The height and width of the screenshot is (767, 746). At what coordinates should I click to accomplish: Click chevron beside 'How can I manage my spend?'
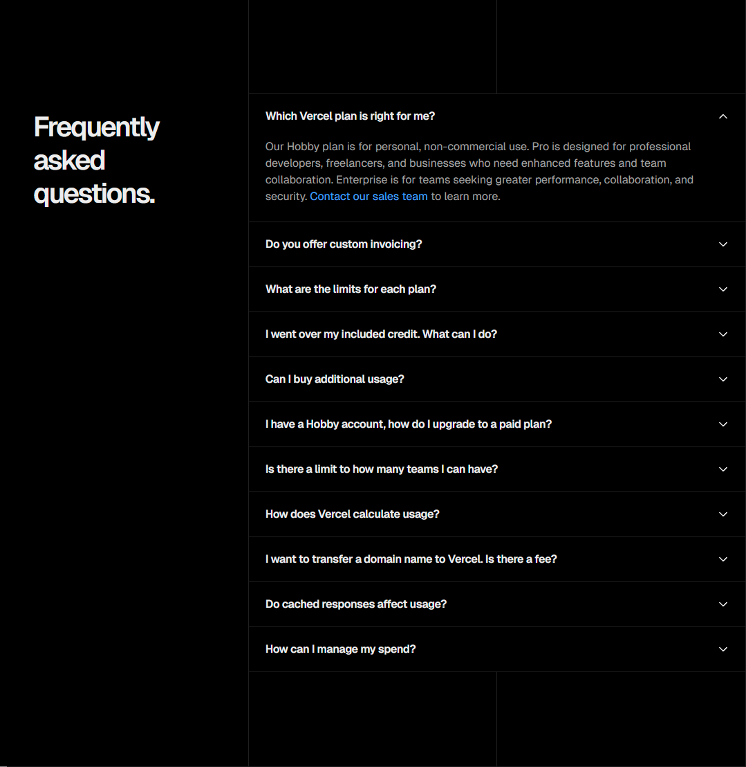(x=723, y=649)
